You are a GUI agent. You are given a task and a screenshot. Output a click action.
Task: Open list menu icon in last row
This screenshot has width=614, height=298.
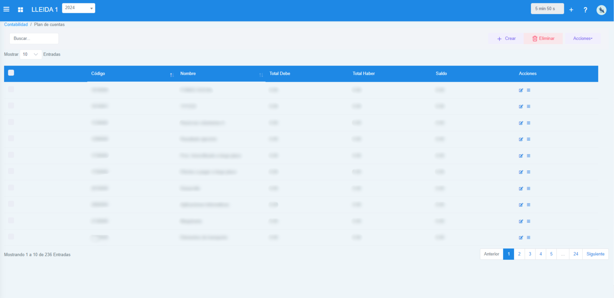(529, 237)
